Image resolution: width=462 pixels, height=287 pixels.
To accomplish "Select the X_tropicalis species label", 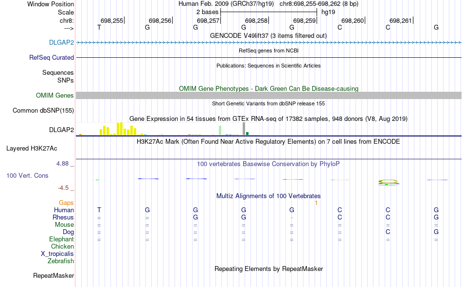I will pyautogui.click(x=57, y=254).
